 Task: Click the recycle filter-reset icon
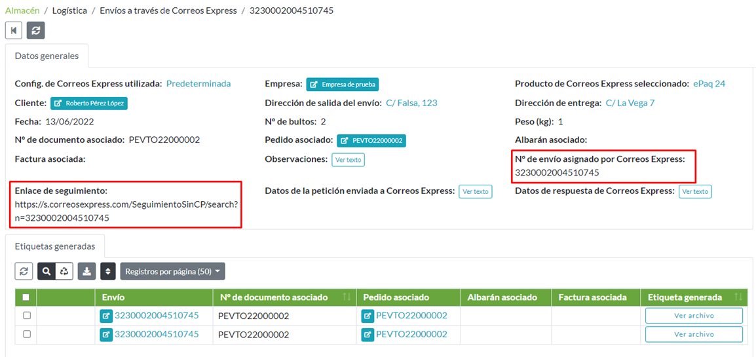pyautogui.click(x=64, y=271)
